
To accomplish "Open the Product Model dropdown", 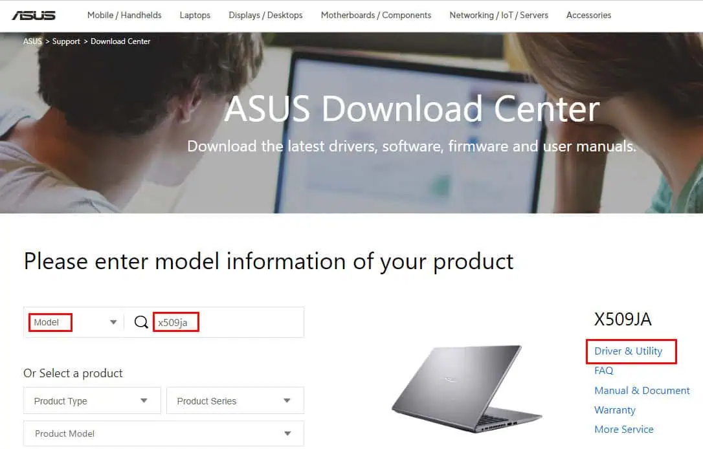I will (164, 433).
